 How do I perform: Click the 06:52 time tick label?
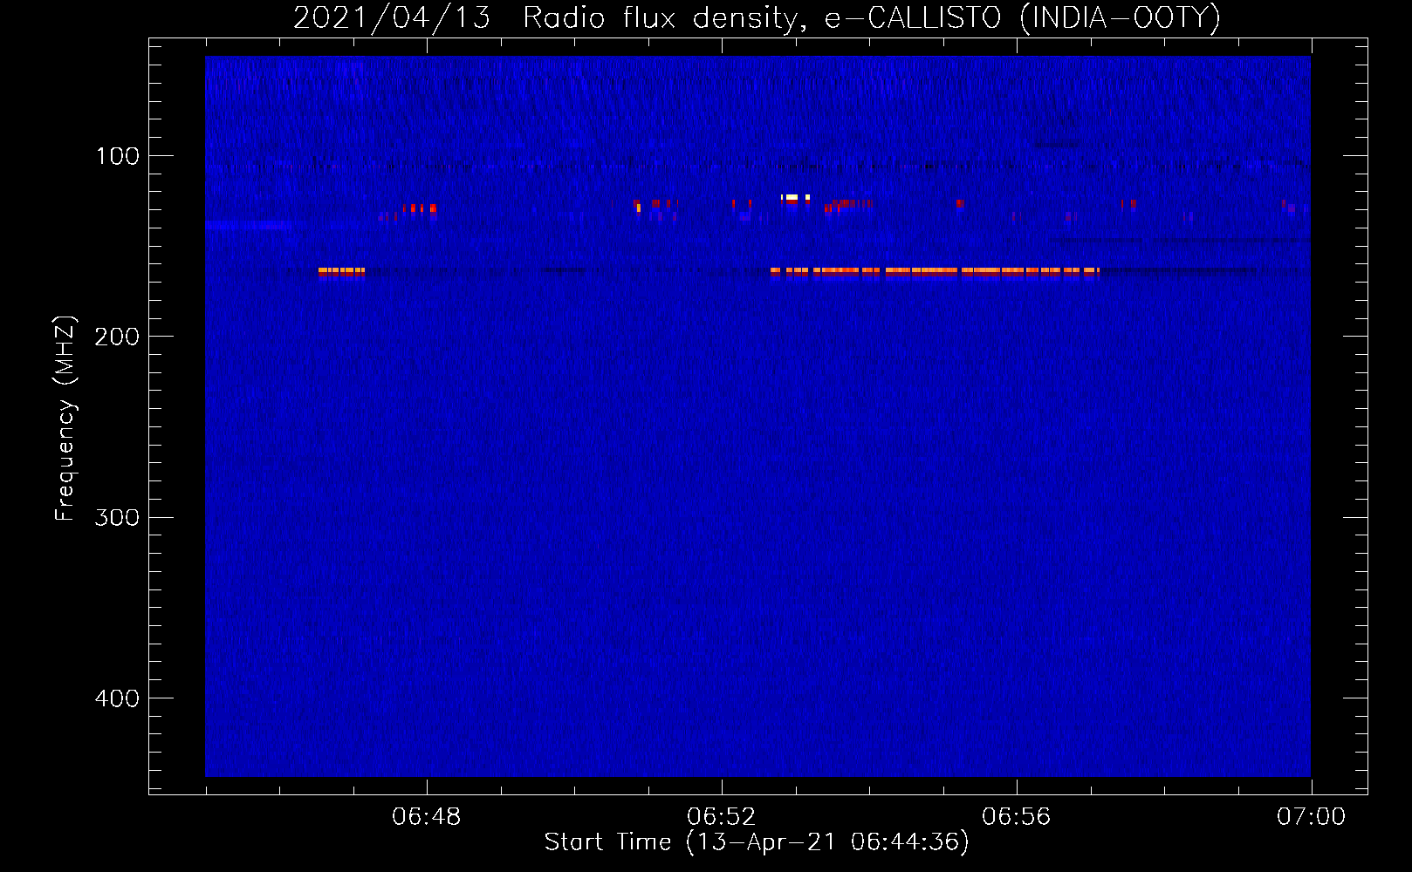722,817
